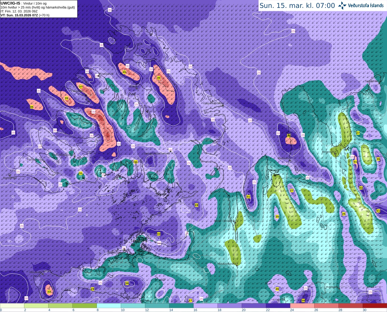Screen dimensions: 387x312
Task: Click the Flateyri station label near gust 37
Action: (x=75, y=91)
